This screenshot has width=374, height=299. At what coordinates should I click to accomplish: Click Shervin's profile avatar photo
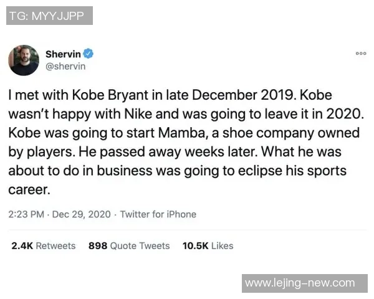24,60
